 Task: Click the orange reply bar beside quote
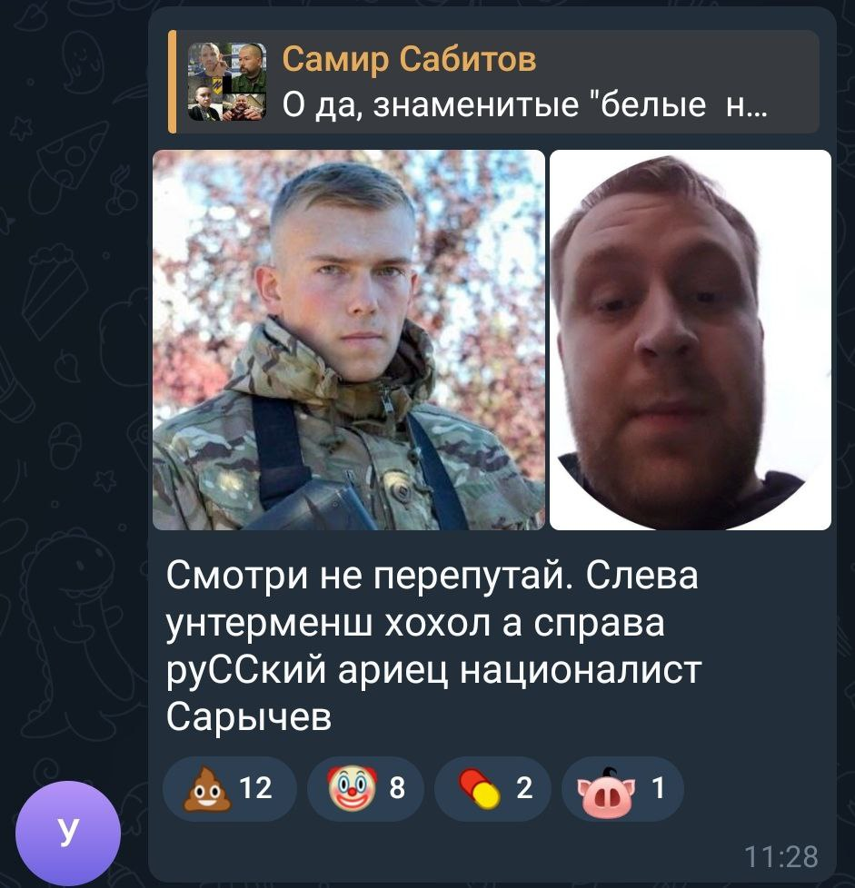coord(173,82)
